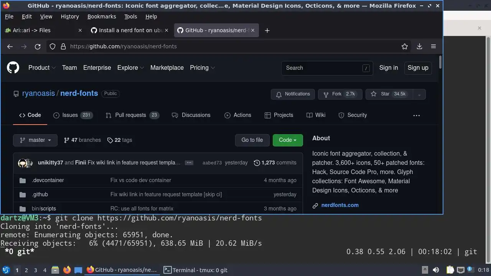Screen dimensions: 491x276
Task: Open the master branch selector dropdown
Action: (x=35, y=140)
